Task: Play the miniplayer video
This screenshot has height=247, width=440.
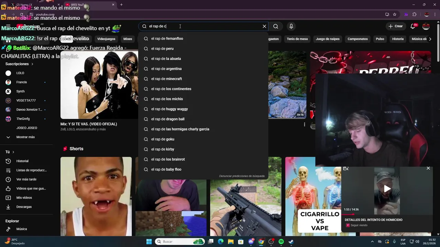Action: tap(387, 188)
